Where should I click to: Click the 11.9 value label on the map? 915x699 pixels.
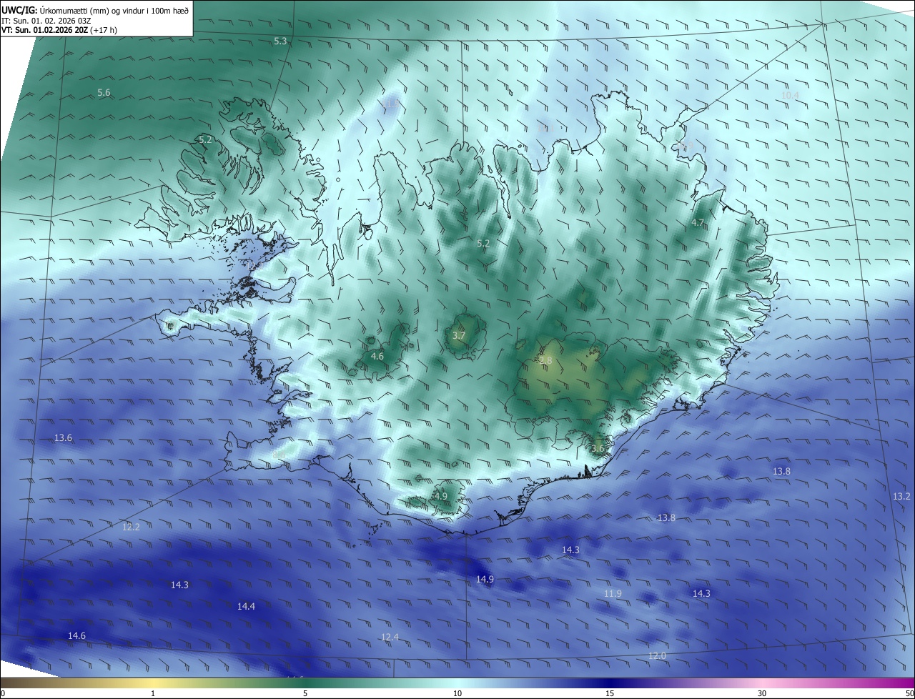pos(613,594)
